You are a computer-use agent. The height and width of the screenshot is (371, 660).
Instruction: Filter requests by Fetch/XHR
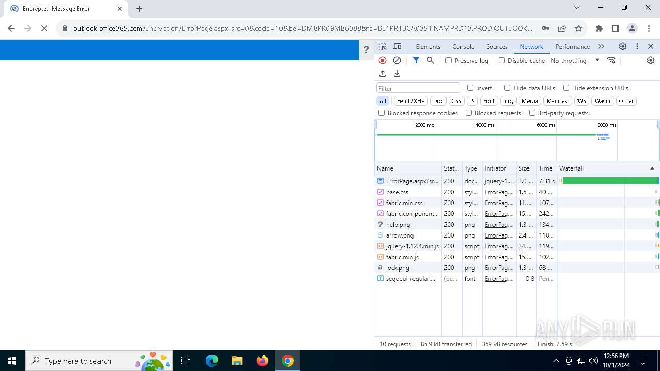tap(411, 101)
